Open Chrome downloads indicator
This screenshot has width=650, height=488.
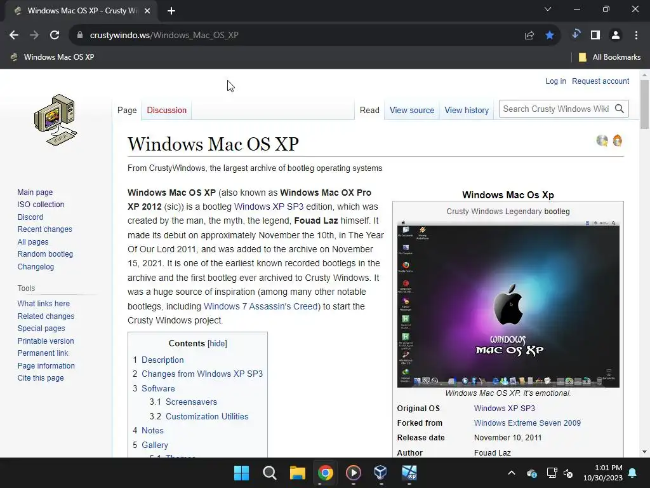click(x=575, y=34)
